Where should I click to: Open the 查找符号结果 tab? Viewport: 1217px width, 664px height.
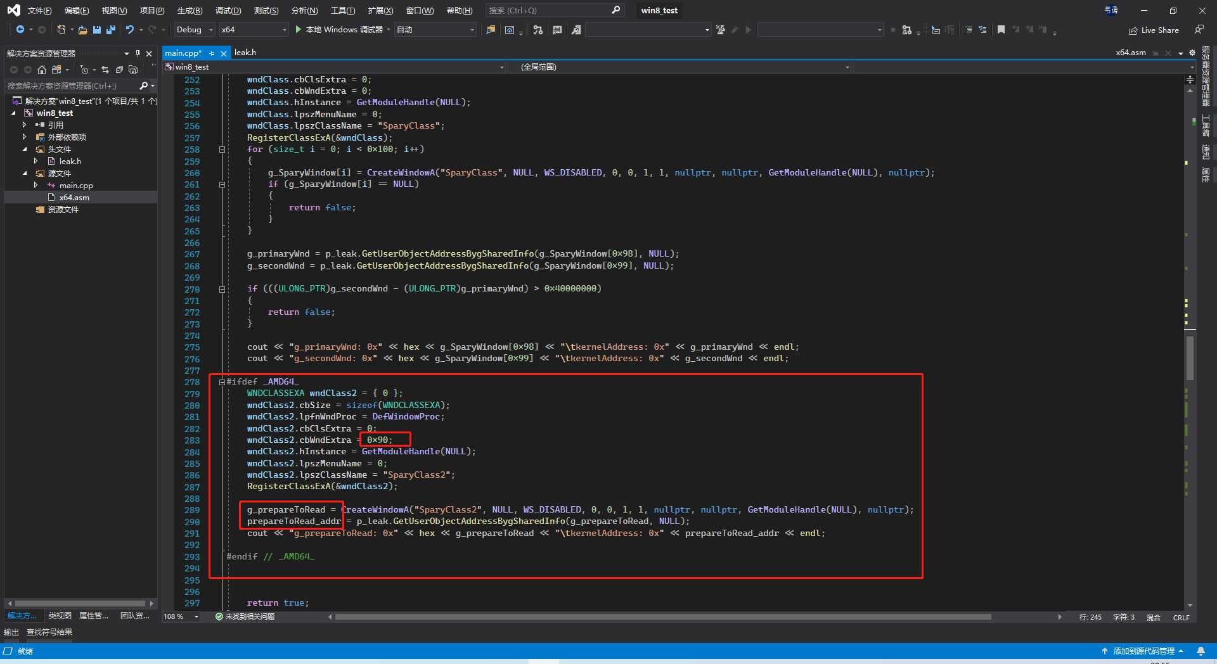pos(49,632)
